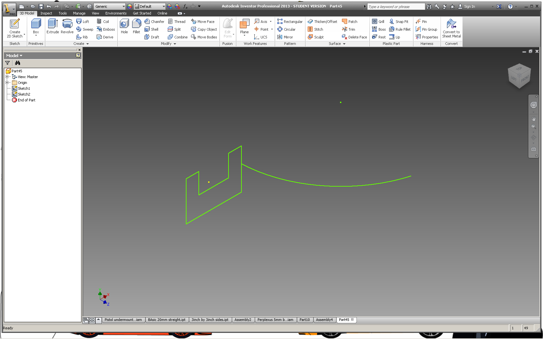Image resolution: width=543 pixels, height=339 pixels.
Task: Choose the Thread tool
Action: click(x=177, y=21)
